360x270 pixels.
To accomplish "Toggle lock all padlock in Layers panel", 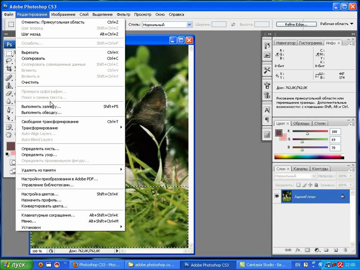I will pos(316,185).
